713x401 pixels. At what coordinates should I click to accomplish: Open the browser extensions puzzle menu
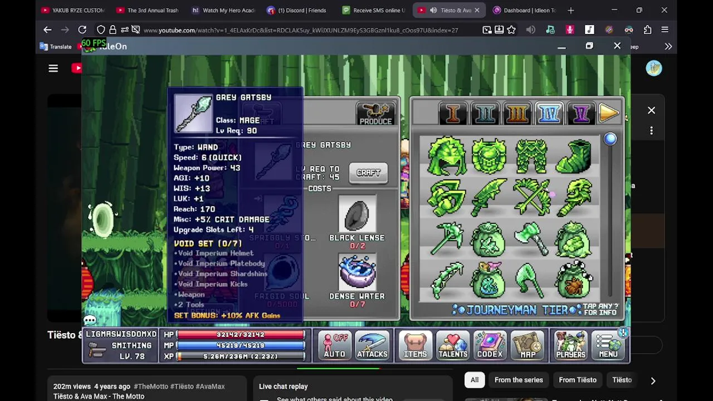pos(647,30)
